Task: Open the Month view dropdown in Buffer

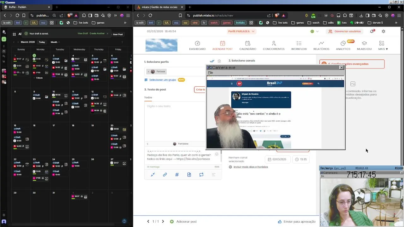Action: (x=55, y=42)
